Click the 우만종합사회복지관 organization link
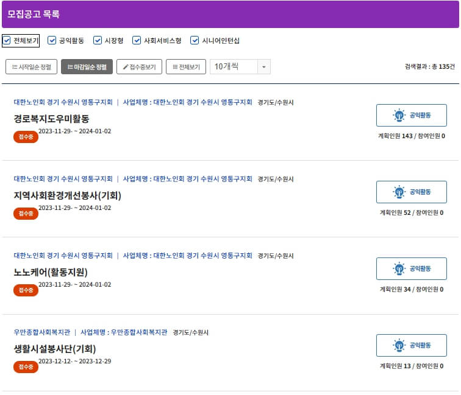This screenshot has width=461, height=395. [x=42, y=332]
